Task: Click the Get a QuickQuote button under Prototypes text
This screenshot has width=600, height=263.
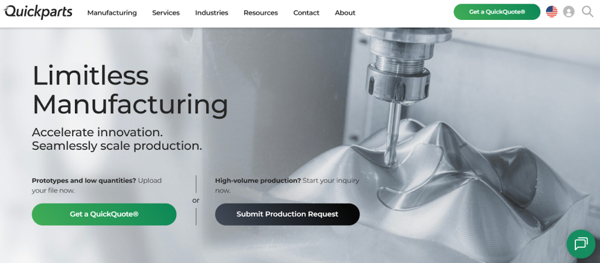Action: tap(104, 214)
